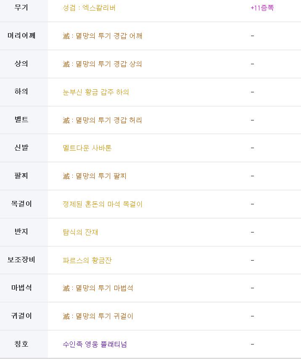The image size is (301, 360).
Task: Click the 무기 row header cell
Action: pyautogui.click(x=21, y=8)
